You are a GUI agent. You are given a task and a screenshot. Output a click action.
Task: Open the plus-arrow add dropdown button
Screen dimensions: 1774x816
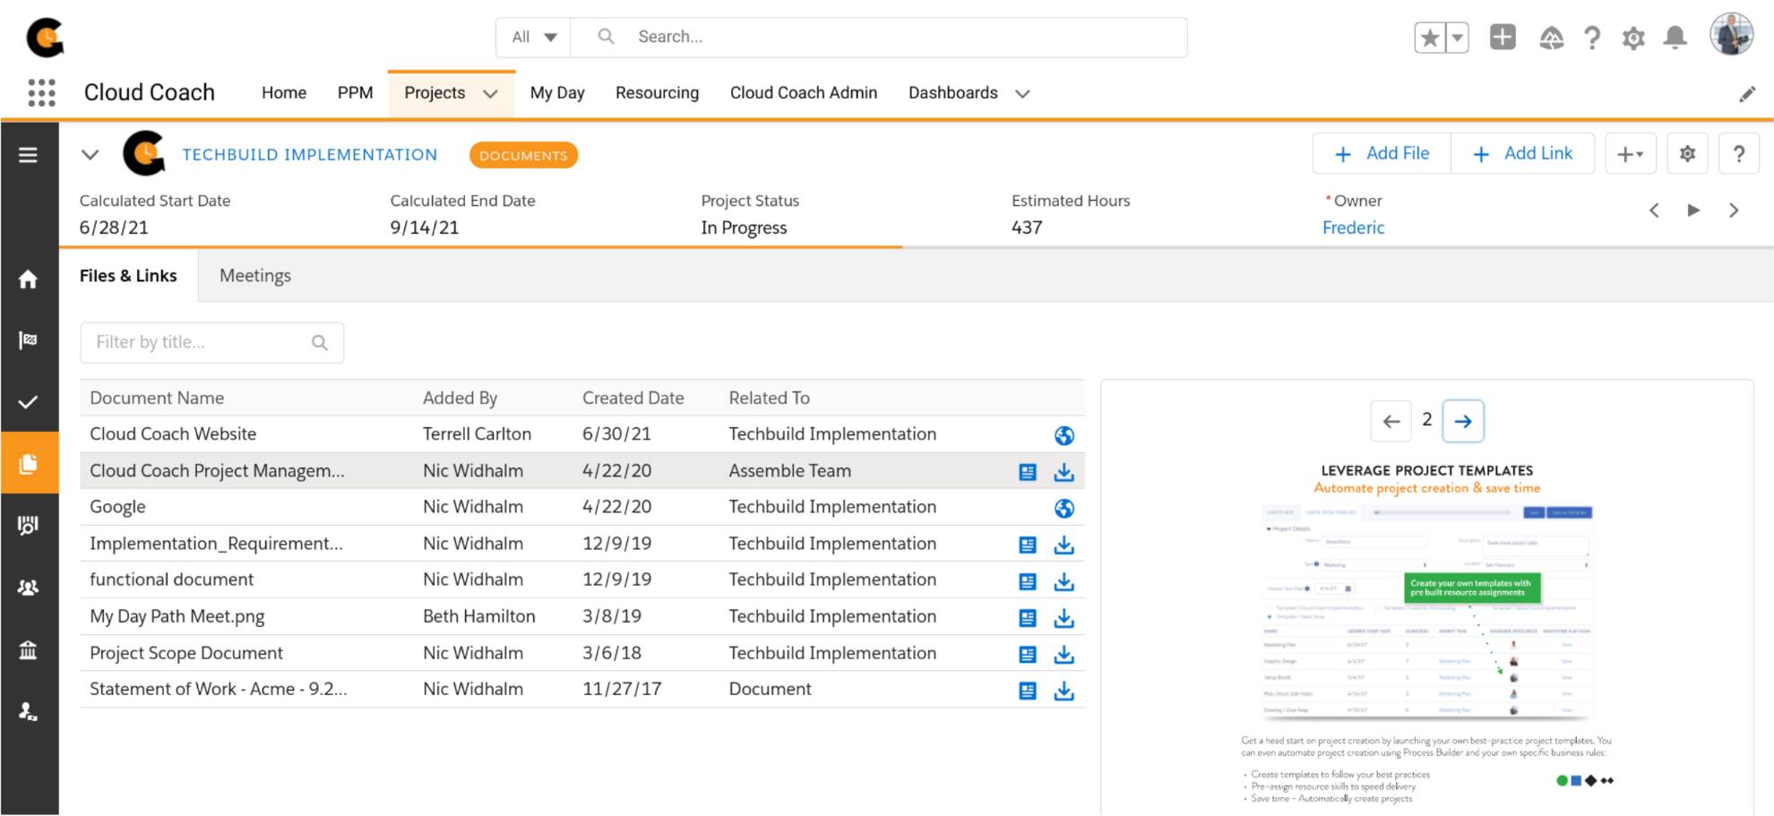click(x=1630, y=154)
